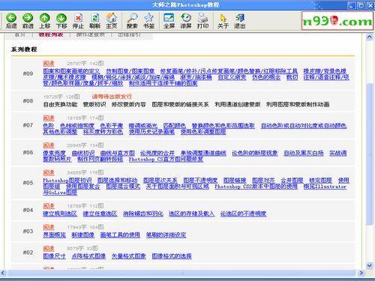Open 画笔工具的使用 link
The image size is (375, 281).
[120, 235]
